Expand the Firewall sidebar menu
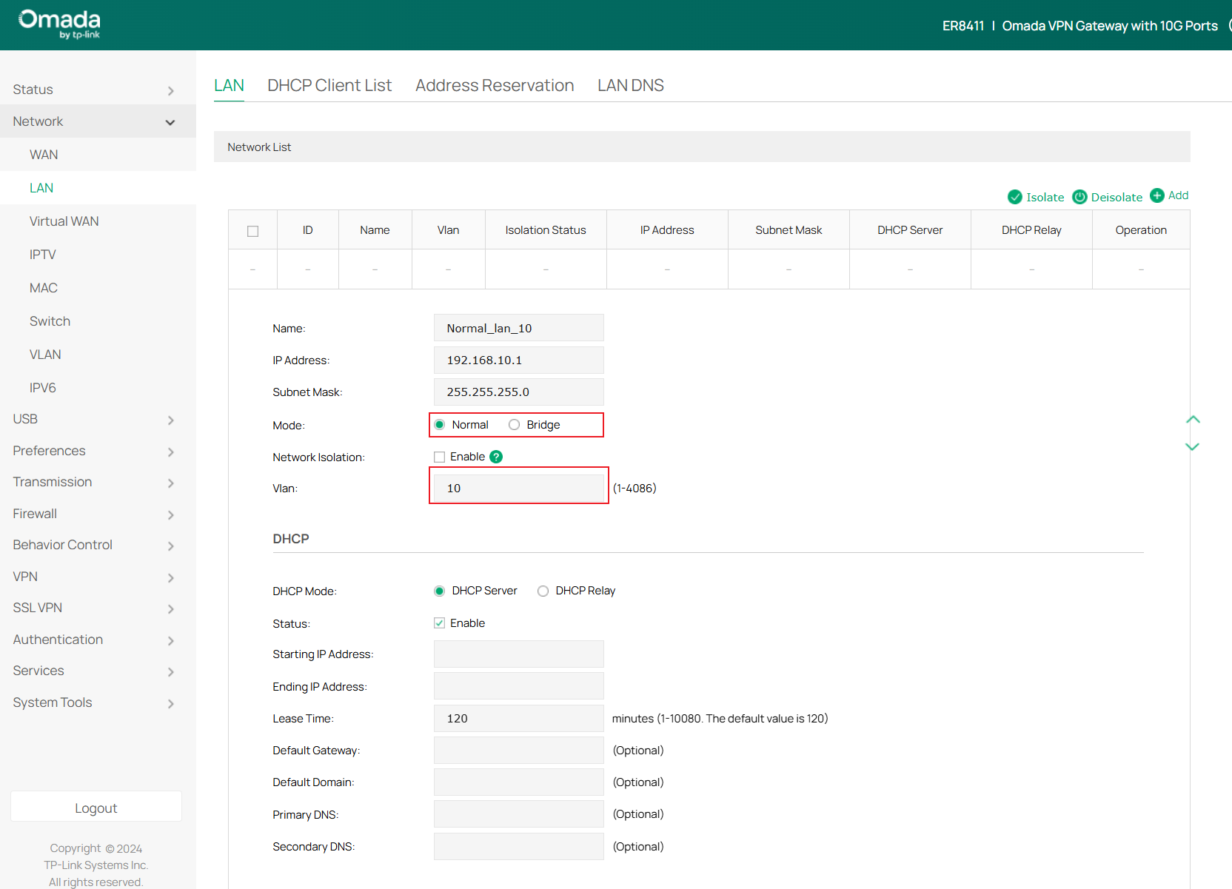This screenshot has width=1232, height=889. 35,513
